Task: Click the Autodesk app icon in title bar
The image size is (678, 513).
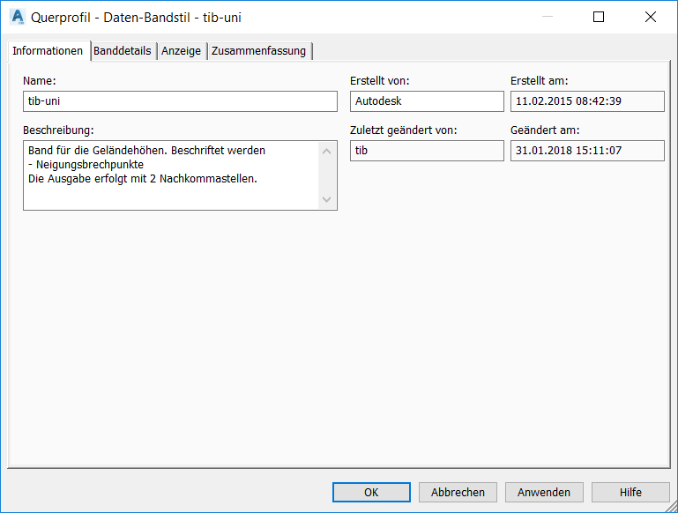Action: (x=17, y=17)
